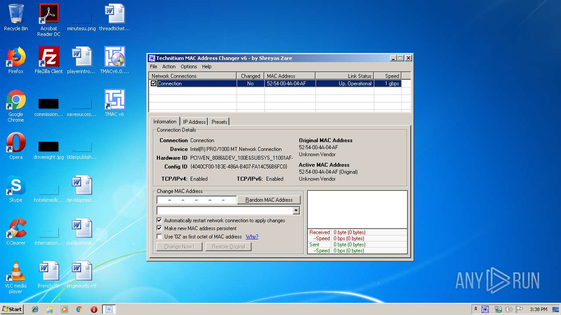The height and width of the screenshot is (315, 561).
Task: Open the Recycle Bin desktop icon
Action: tap(16, 17)
